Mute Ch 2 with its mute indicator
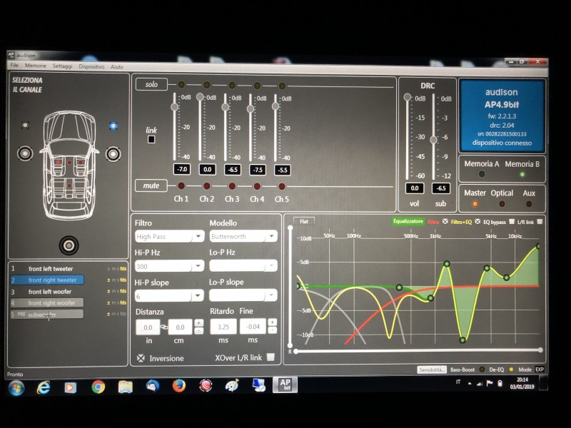Viewport: 571px width, 428px height. pos(206,186)
